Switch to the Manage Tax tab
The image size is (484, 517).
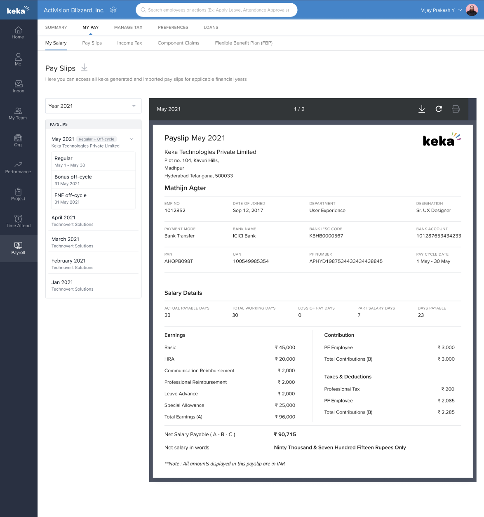coord(128,28)
